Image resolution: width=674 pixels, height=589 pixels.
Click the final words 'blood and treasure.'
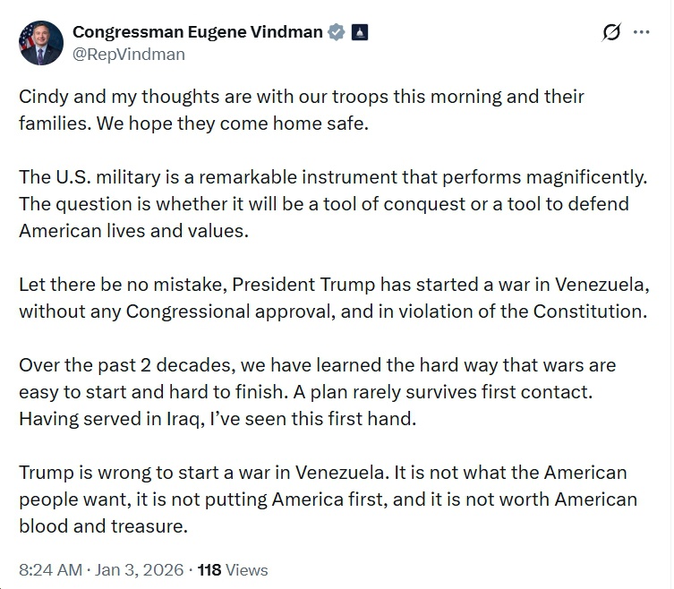click(x=103, y=525)
